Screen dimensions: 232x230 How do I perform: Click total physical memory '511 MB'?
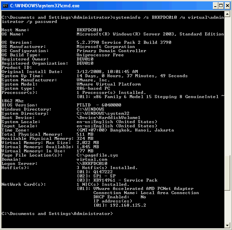click(x=85, y=134)
